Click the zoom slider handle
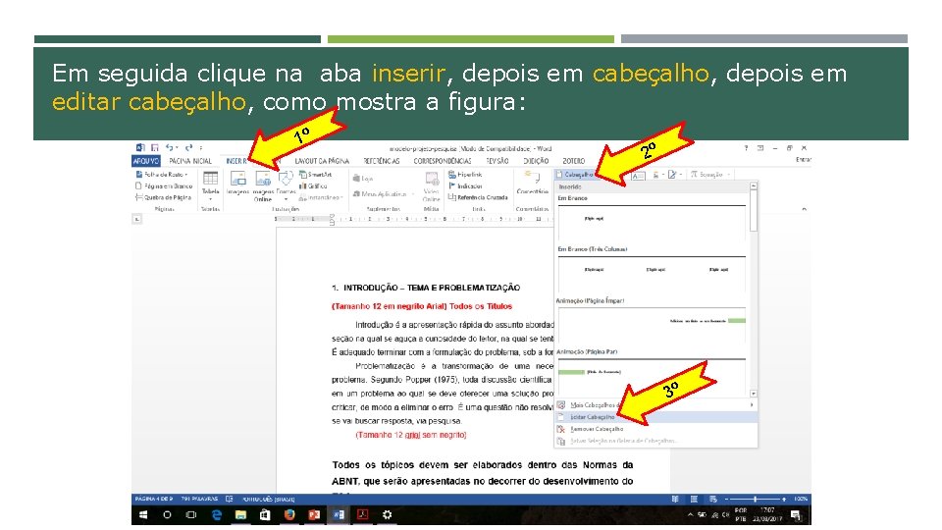This screenshot has height=530, width=942. 756,499
